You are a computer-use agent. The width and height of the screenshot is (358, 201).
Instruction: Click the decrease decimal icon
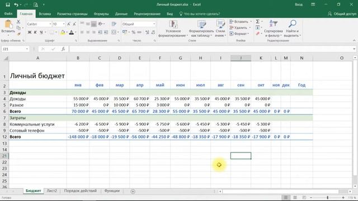click(x=153, y=32)
